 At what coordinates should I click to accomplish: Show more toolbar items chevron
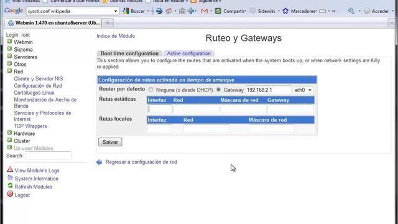point(333,11)
